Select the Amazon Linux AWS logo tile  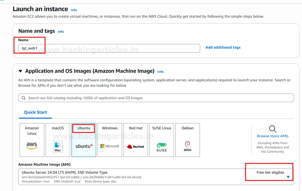(32, 140)
